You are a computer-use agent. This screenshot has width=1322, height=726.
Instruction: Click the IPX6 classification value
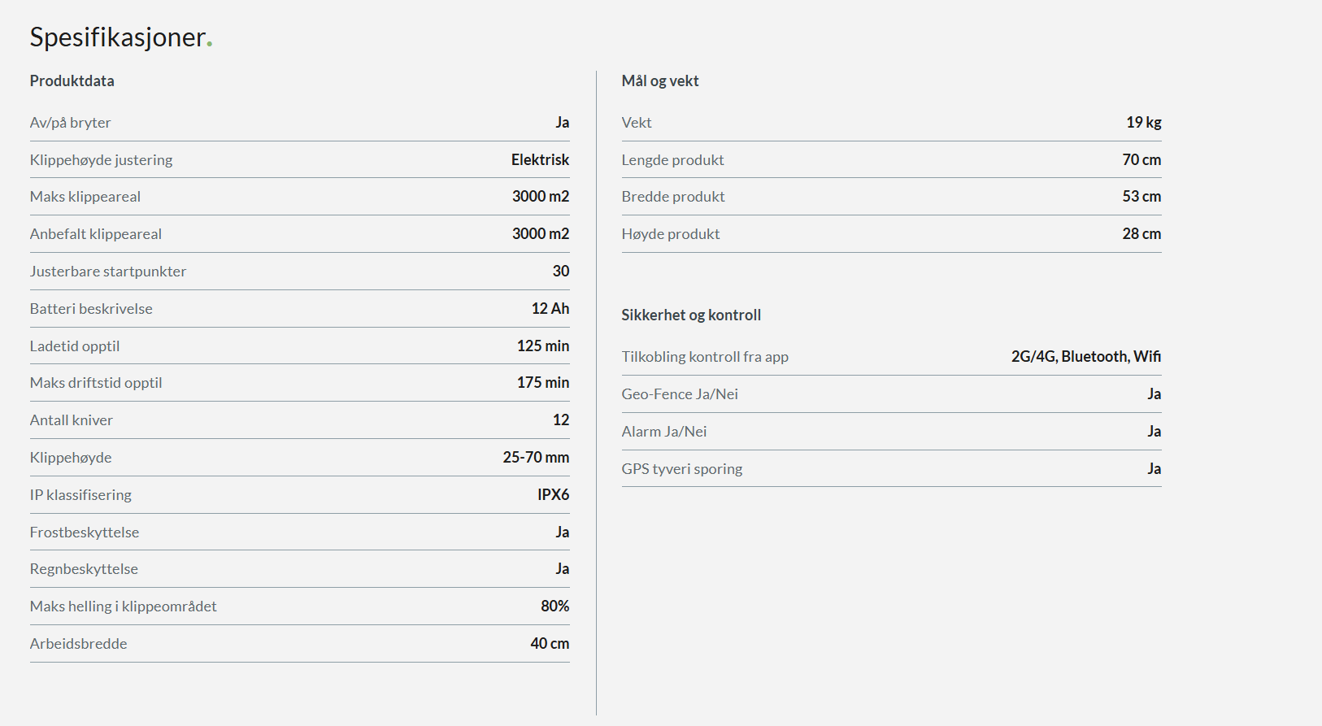click(553, 495)
